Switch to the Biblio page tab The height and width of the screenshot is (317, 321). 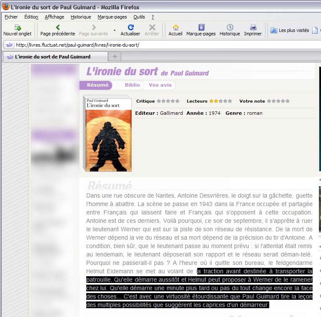[133, 85]
